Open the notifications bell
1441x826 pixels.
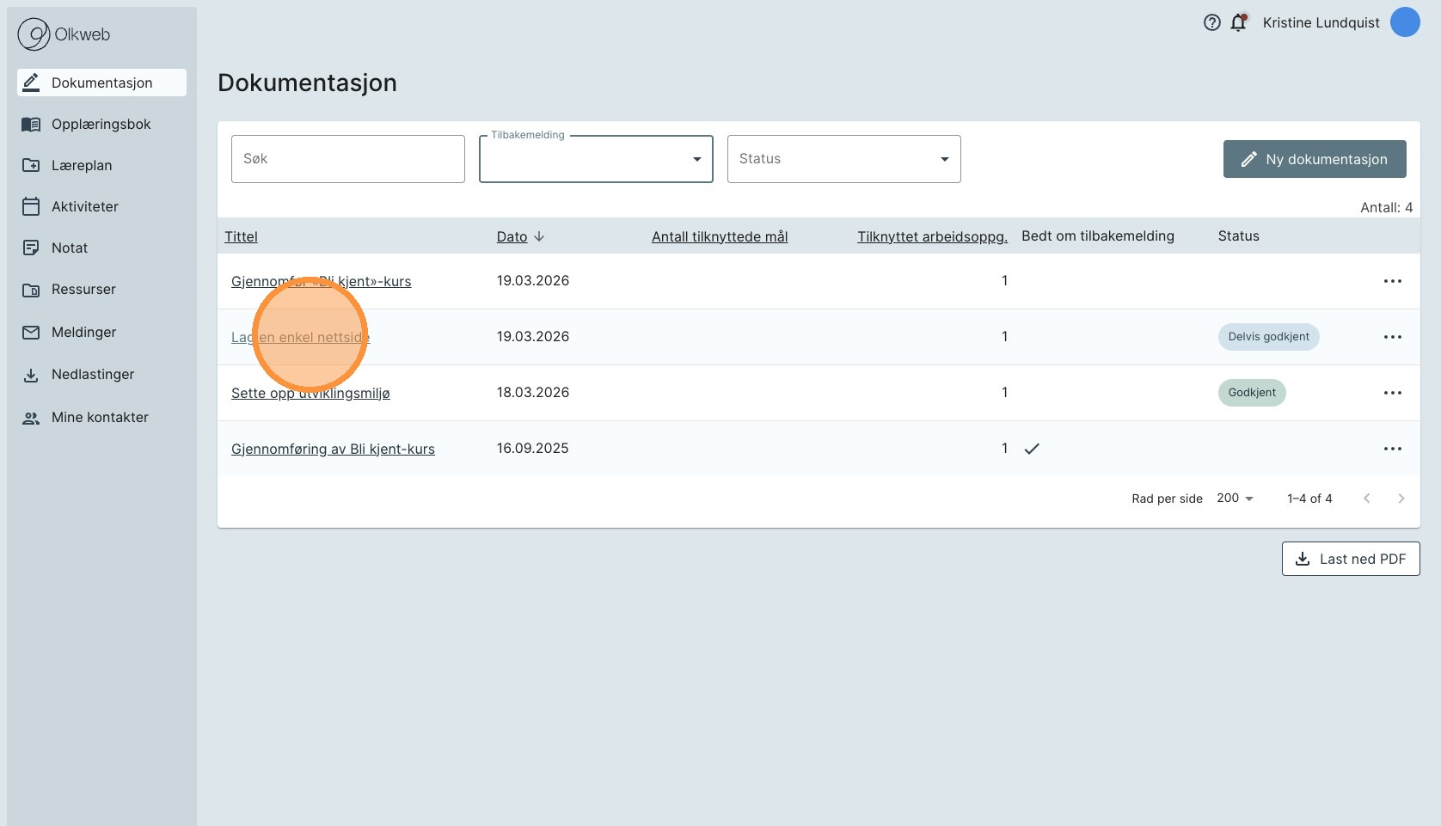[x=1238, y=23]
